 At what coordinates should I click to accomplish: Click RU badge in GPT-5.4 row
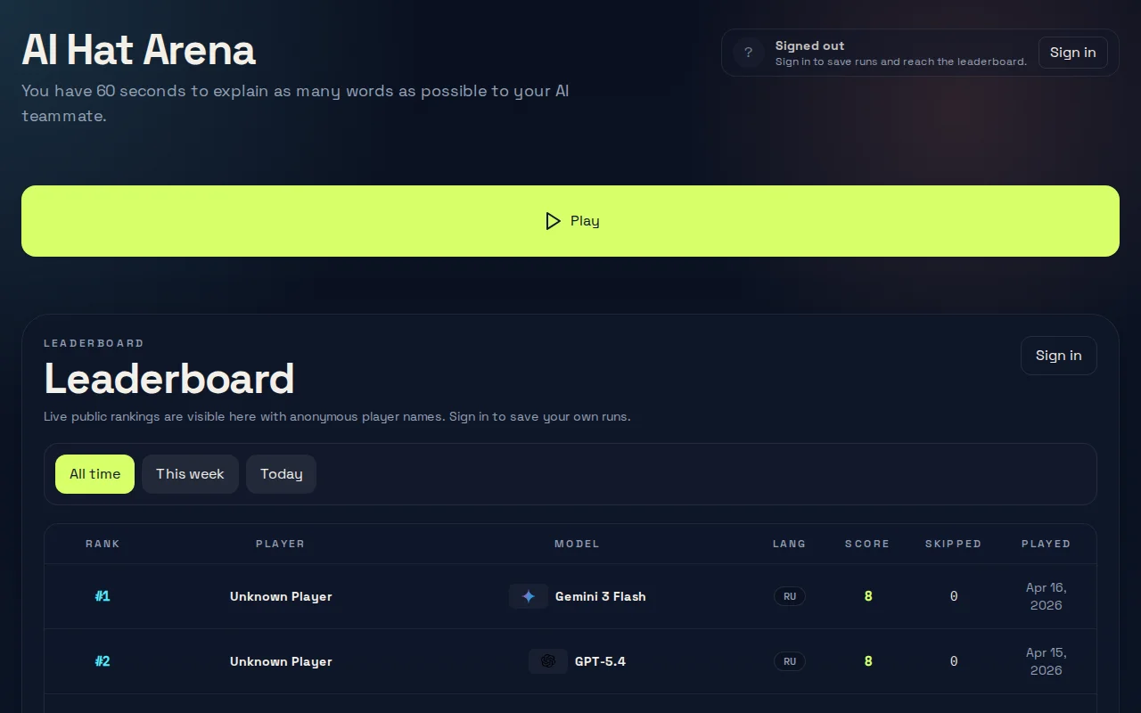(x=790, y=661)
